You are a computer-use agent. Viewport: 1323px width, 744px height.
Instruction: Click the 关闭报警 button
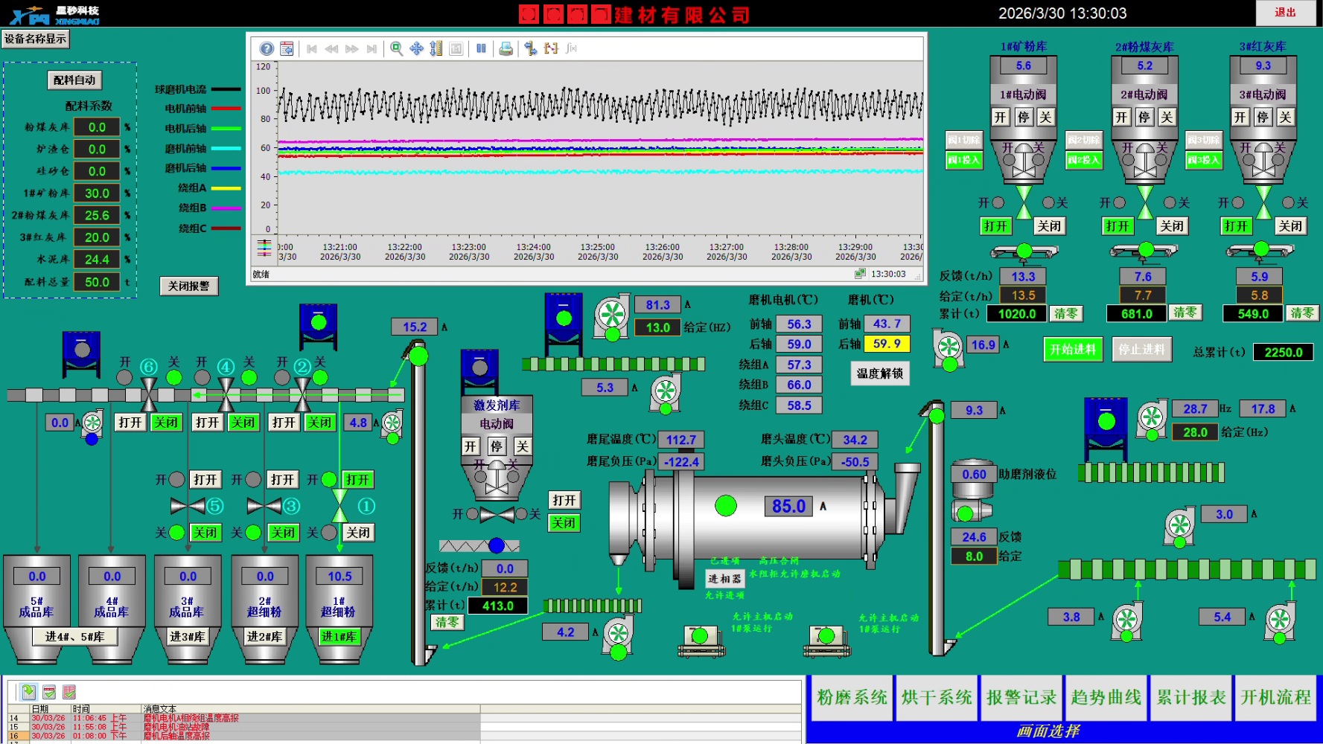click(x=189, y=286)
